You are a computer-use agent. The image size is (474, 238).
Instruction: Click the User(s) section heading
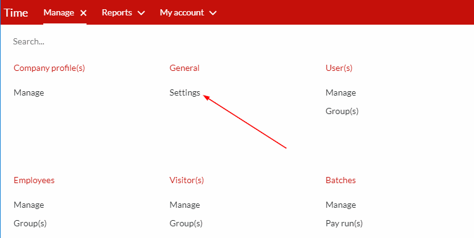coord(339,68)
